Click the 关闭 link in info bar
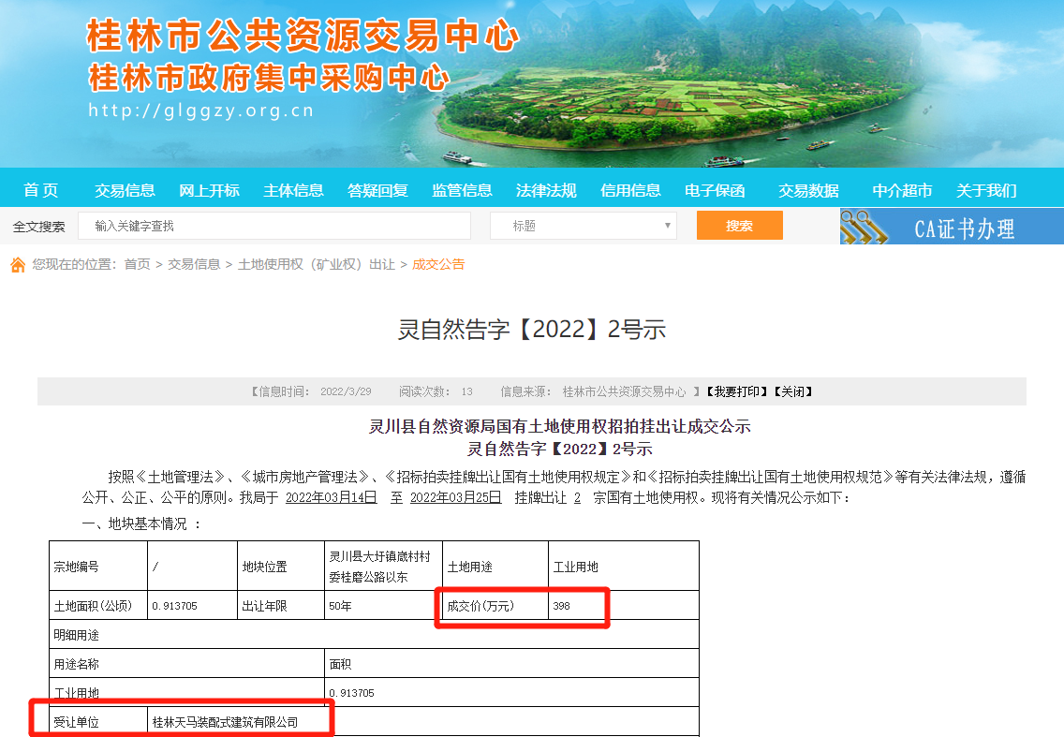The height and width of the screenshot is (737, 1064). [x=791, y=391]
